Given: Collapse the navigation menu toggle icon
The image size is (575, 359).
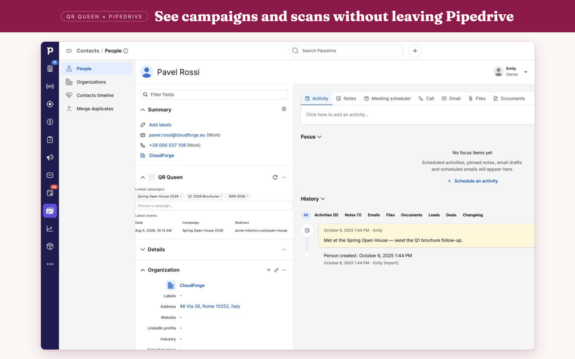Looking at the screenshot, I should [69, 51].
